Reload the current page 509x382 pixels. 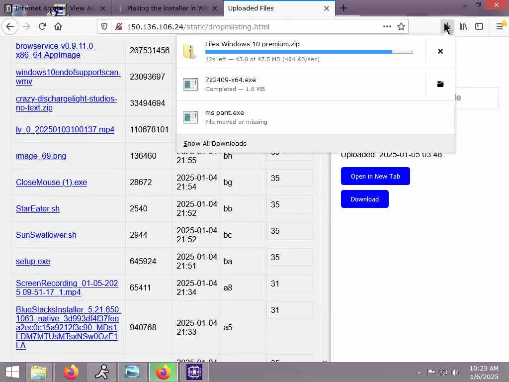[42, 26]
